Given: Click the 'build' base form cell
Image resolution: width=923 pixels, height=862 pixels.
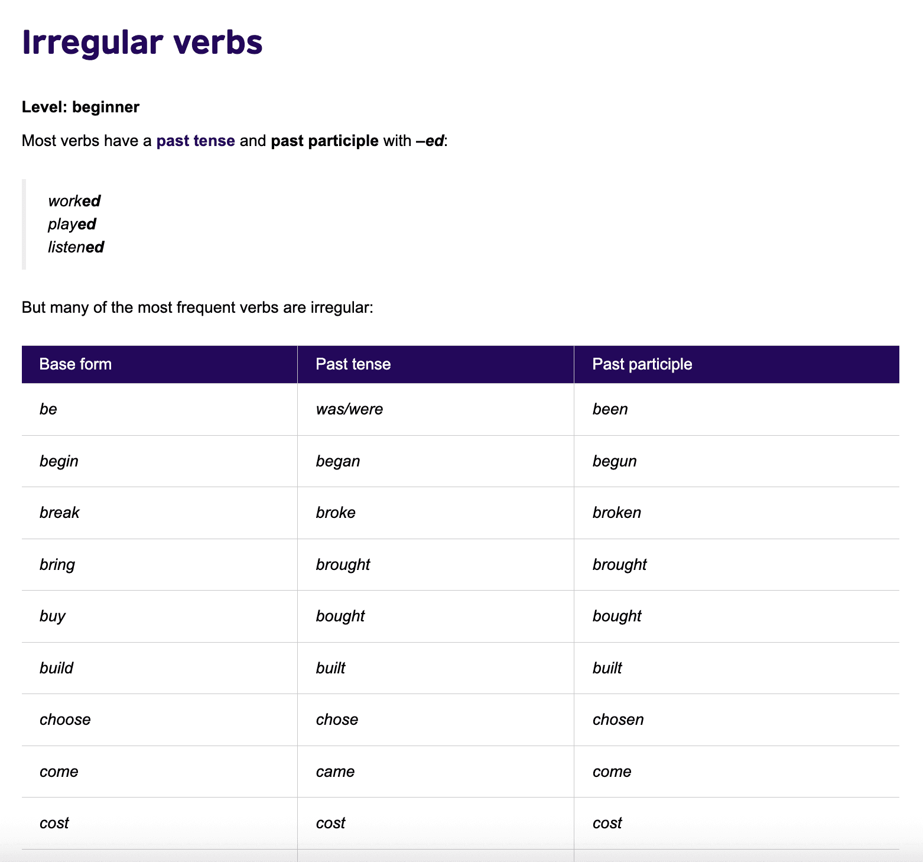Looking at the screenshot, I should tap(56, 668).
